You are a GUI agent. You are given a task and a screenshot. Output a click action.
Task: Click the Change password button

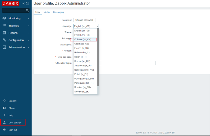click(x=84, y=20)
